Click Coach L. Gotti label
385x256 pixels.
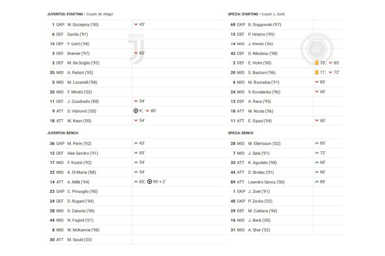(x=273, y=14)
